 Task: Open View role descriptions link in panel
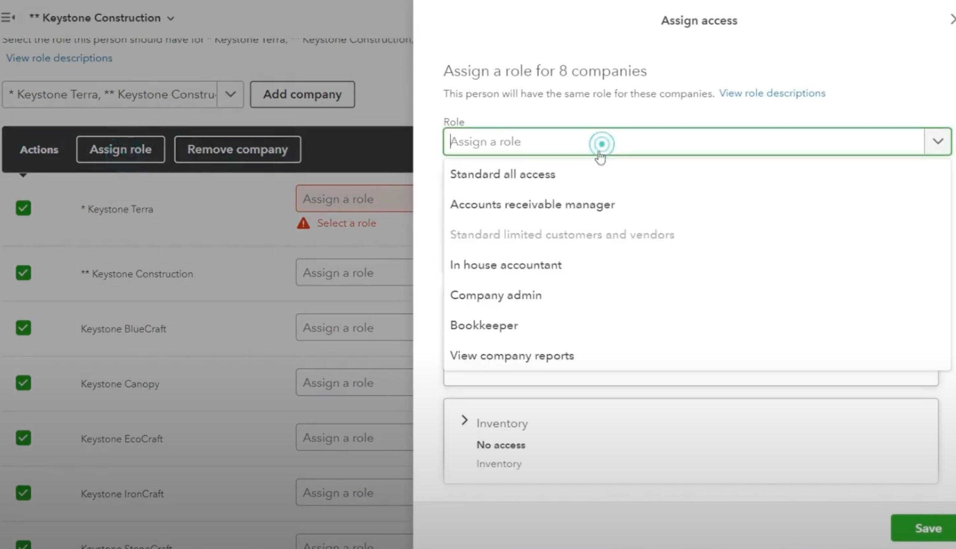coord(772,93)
